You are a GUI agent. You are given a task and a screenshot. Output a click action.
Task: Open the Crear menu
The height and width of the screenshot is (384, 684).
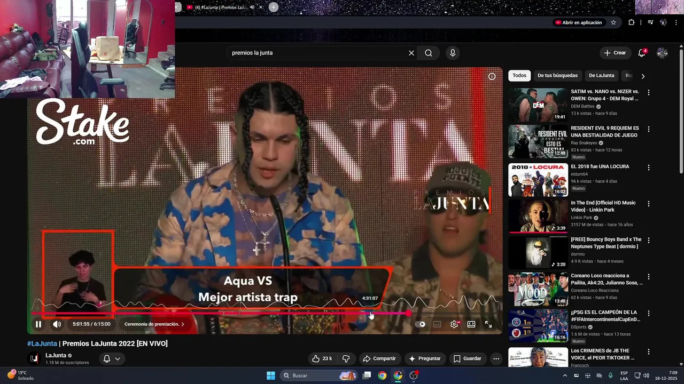615,53
